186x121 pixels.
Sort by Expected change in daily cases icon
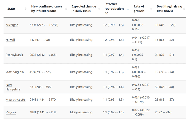click(x=99, y=9)
